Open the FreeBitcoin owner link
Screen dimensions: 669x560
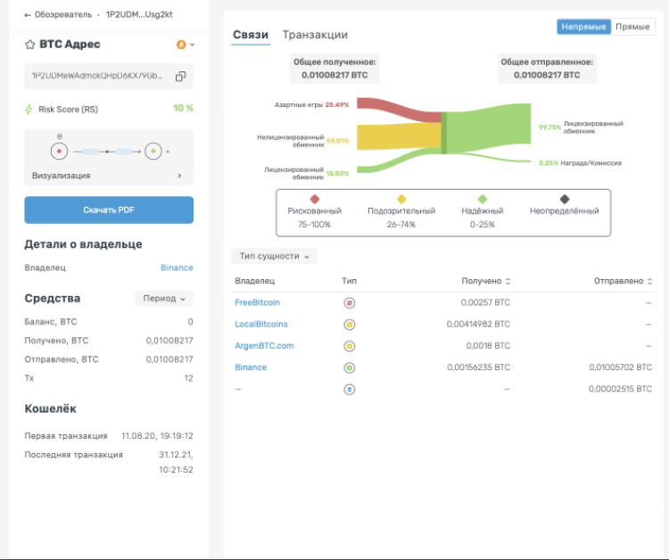[x=257, y=302]
